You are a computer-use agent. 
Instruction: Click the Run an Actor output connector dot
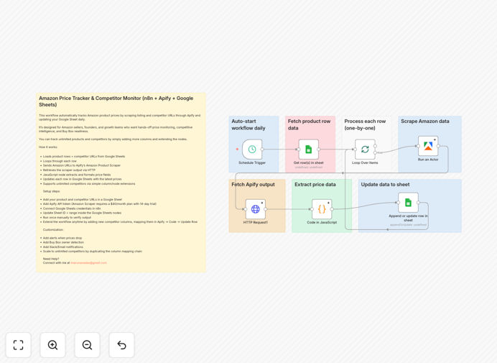[438, 146]
